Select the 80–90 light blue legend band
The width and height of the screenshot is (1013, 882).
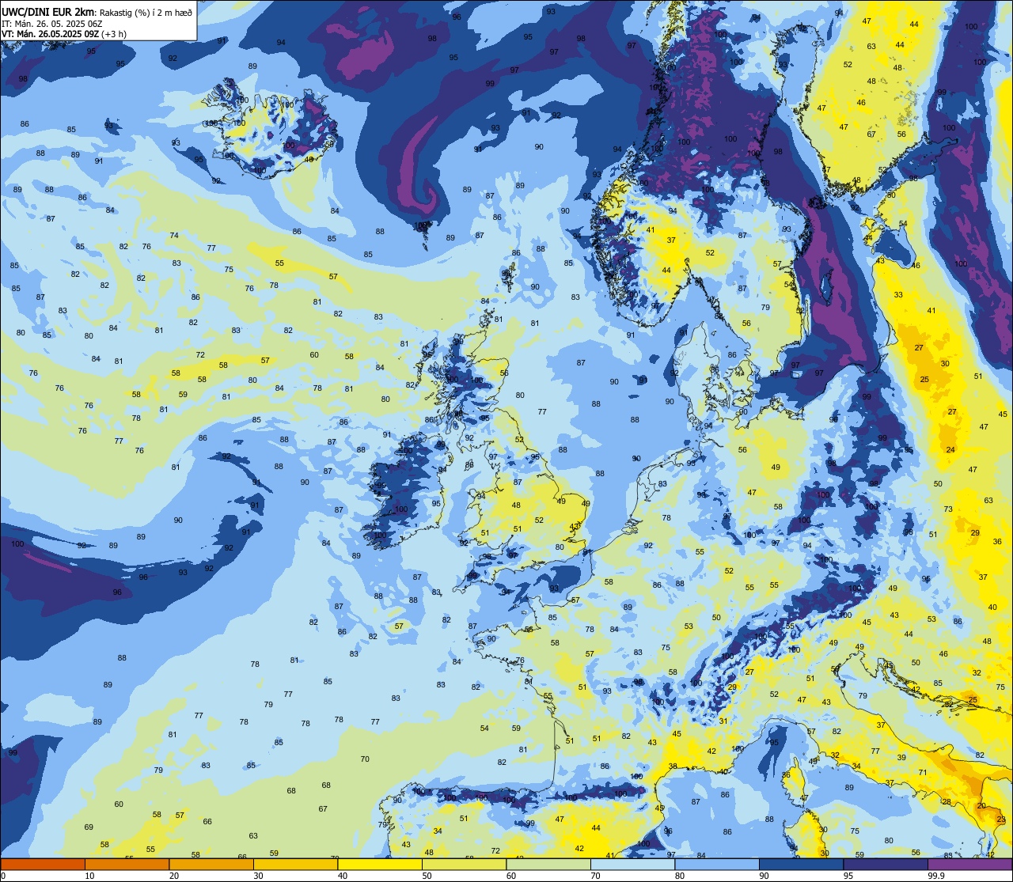coord(717,865)
